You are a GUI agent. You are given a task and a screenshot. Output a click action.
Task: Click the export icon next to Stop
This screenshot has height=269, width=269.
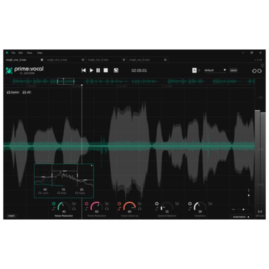(116, 70)
